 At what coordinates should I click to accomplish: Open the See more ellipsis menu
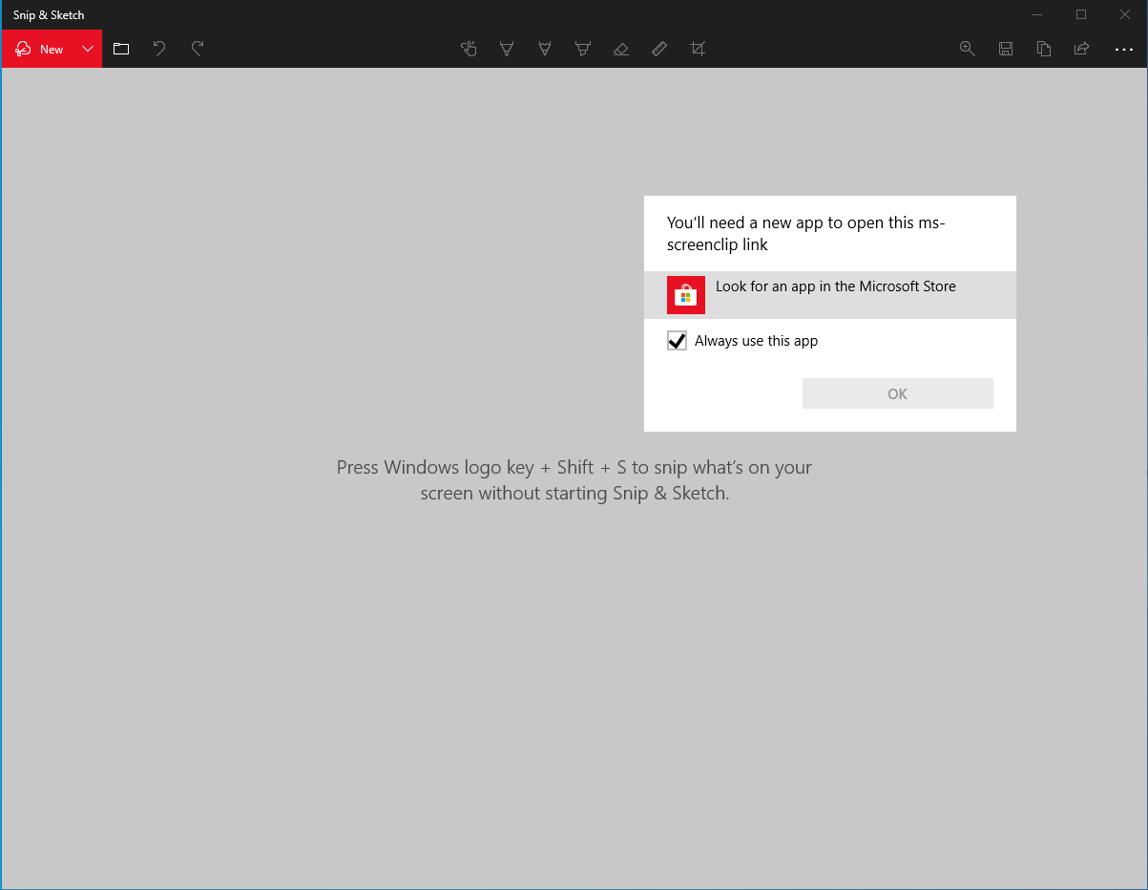click(1123, 49)
